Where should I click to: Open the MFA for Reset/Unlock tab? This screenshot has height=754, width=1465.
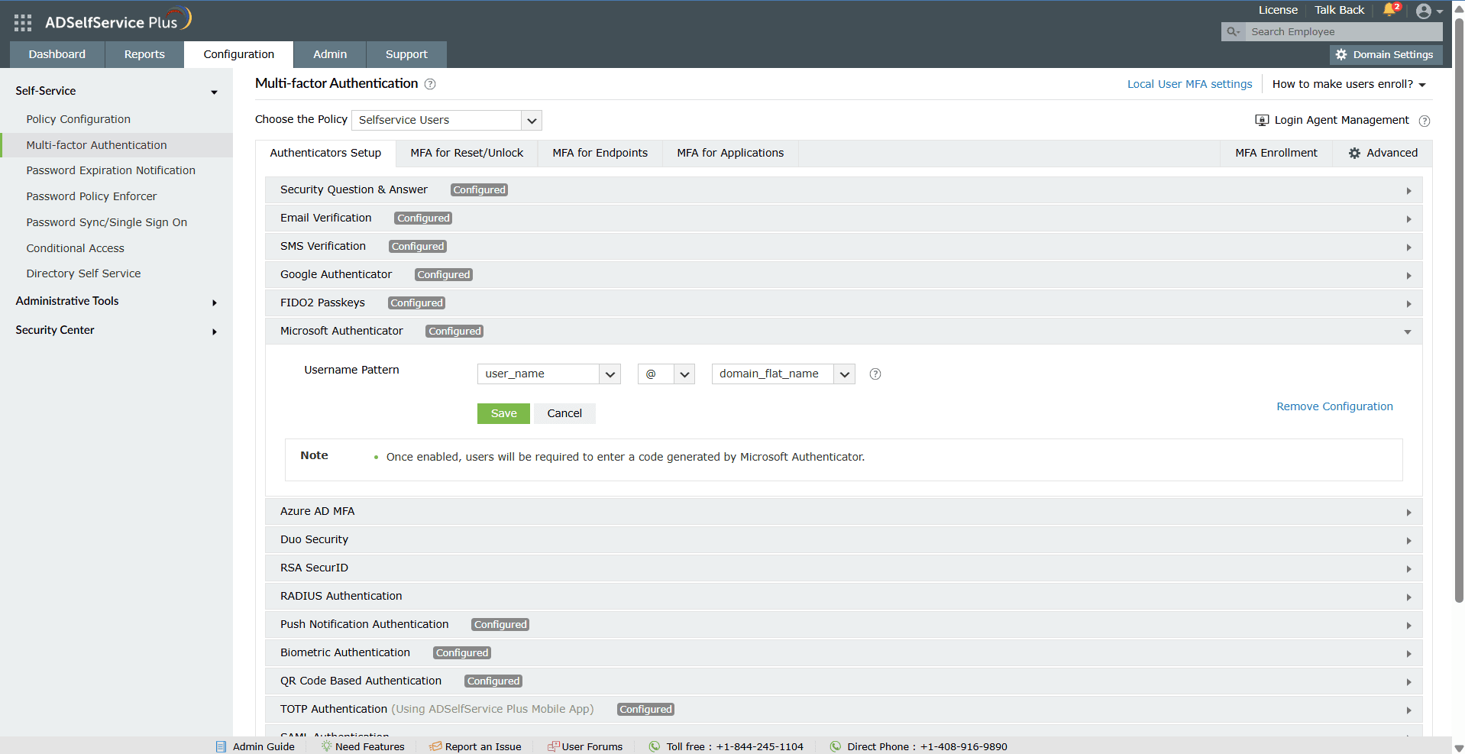(467, 153)
